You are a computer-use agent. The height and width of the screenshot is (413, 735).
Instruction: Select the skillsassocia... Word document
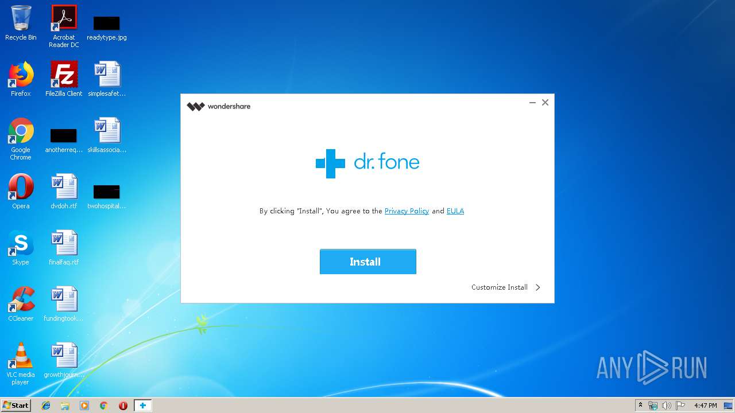point(107,135)
